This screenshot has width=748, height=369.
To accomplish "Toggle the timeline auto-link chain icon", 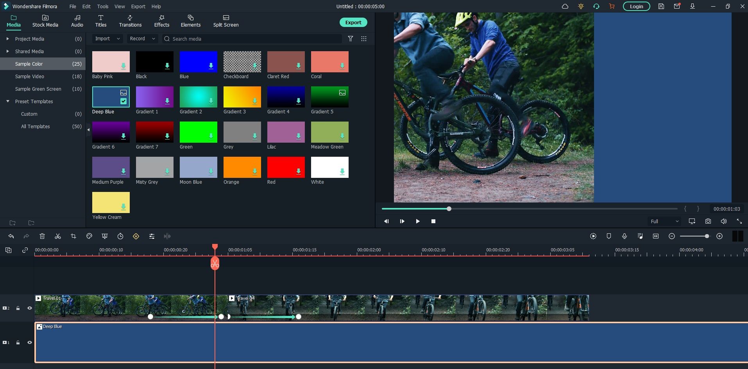I will pos(25,250).
